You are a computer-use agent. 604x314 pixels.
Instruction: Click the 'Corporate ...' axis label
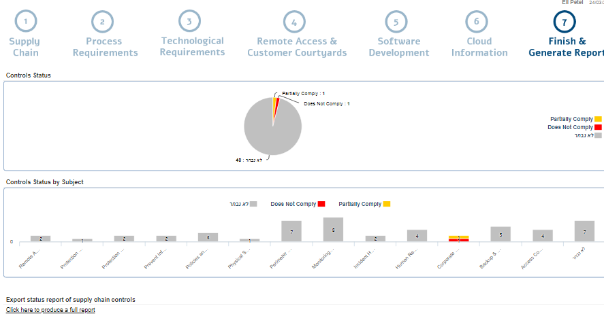(x=448, y=259)
